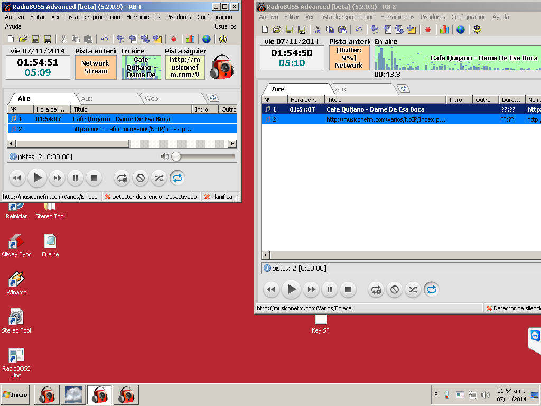This screenshot has height=406, width=541.
Task: Add playlist icon in RB 1 toolbar
Action: [133, 39]
